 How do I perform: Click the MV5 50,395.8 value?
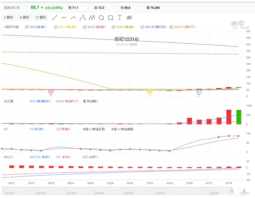[x=40, y=101]
